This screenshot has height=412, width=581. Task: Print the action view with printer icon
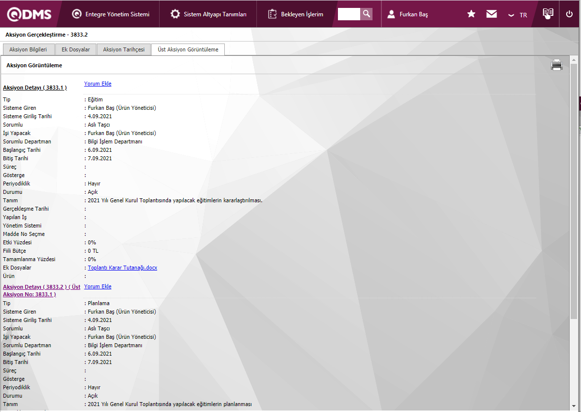557,65
